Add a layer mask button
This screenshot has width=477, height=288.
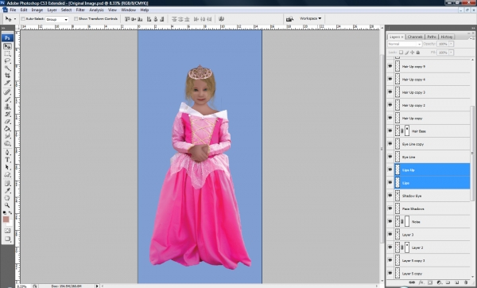[430, 282]
